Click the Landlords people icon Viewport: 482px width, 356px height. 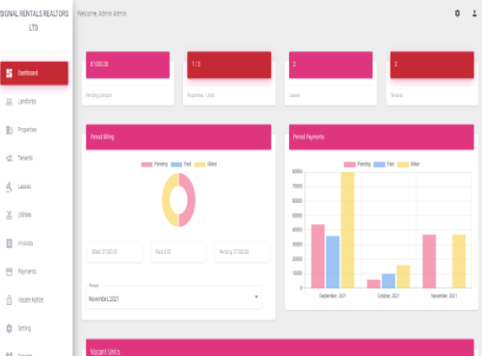pos(10,102)
